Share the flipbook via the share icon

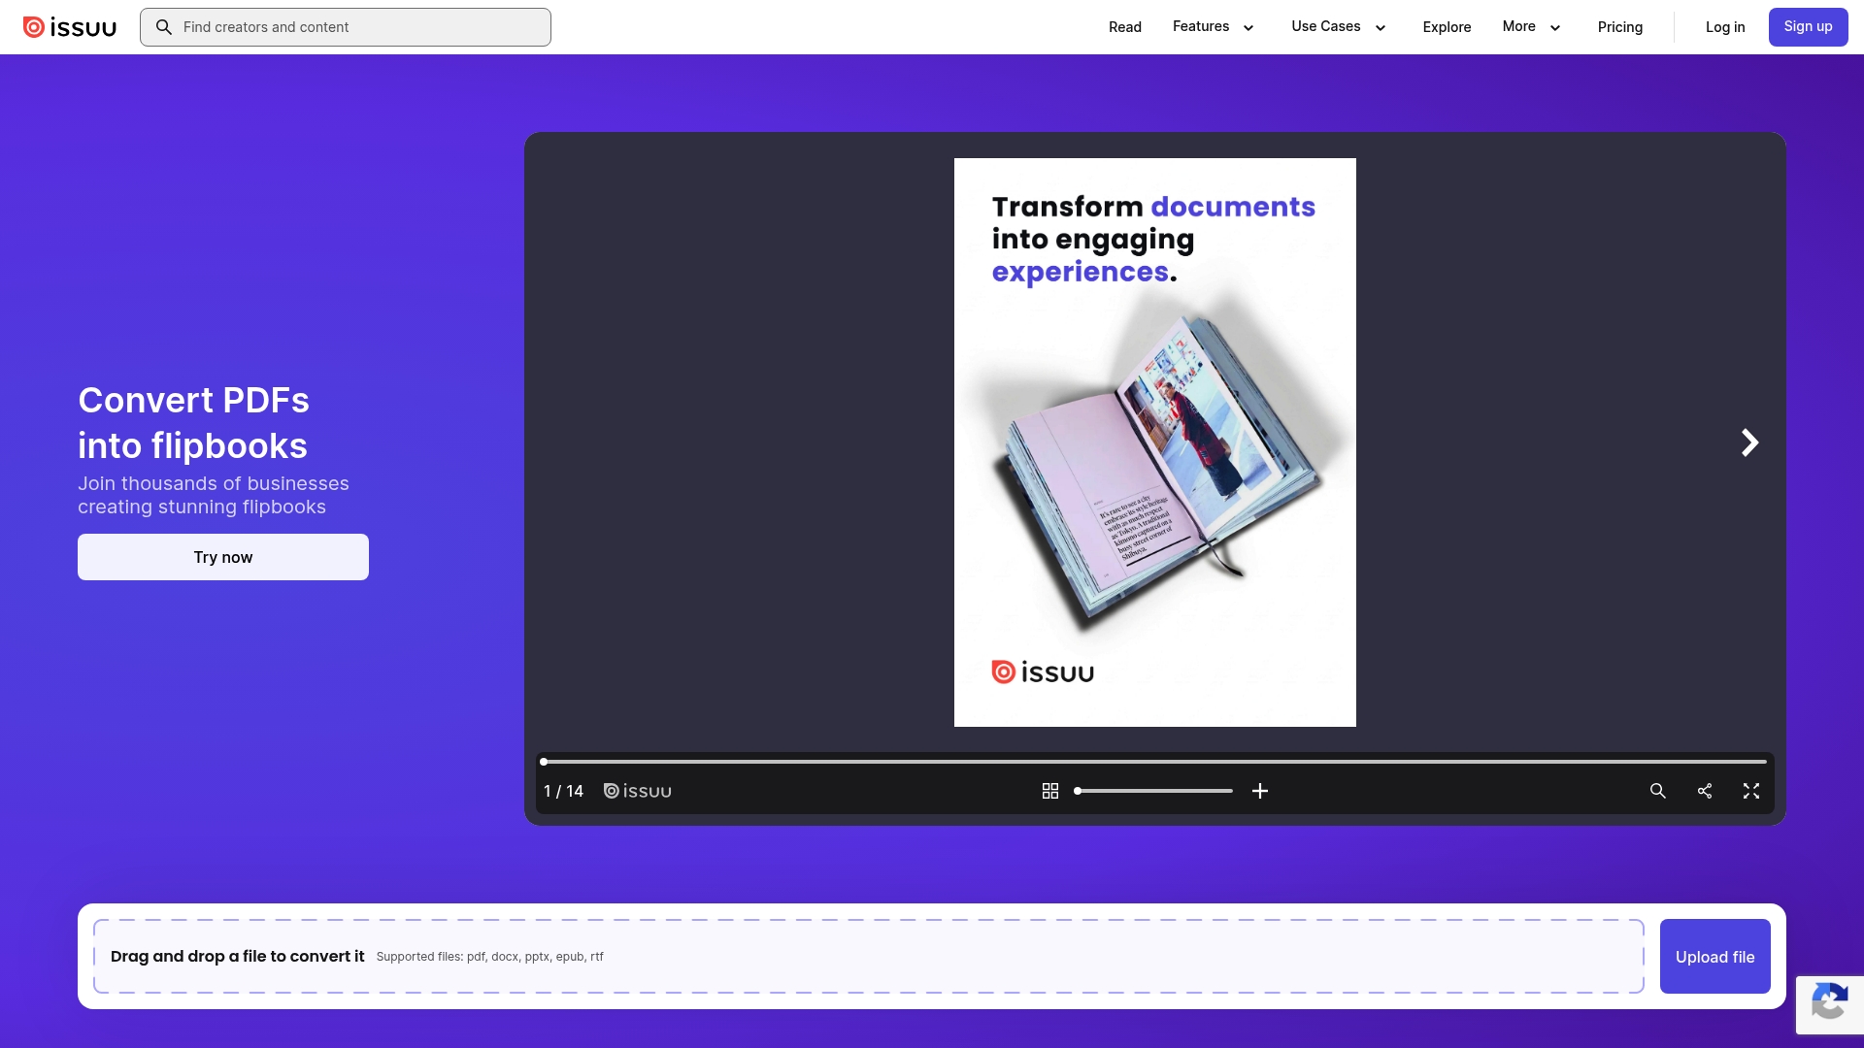1705,791
